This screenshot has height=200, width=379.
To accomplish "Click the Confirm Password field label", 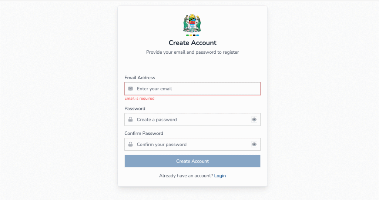I will pyautogui.click(x=144, y=133).
